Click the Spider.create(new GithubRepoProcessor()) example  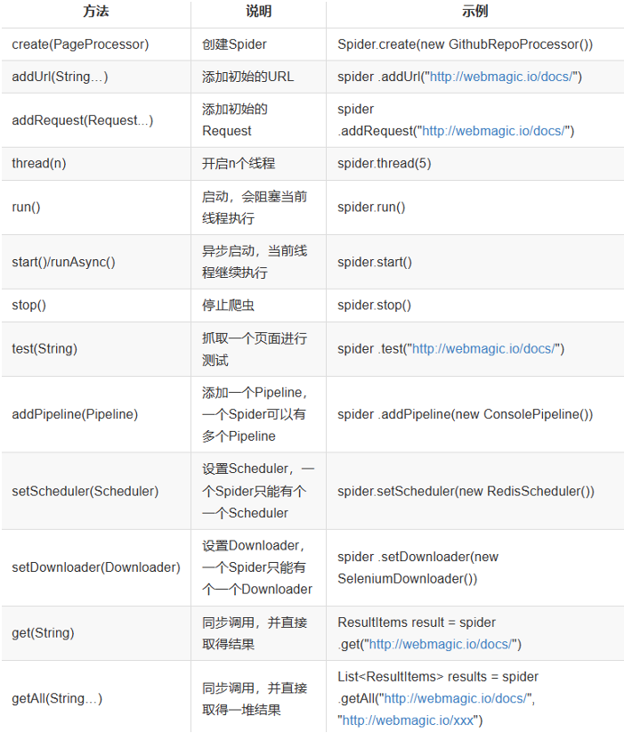tap(466, 45)
